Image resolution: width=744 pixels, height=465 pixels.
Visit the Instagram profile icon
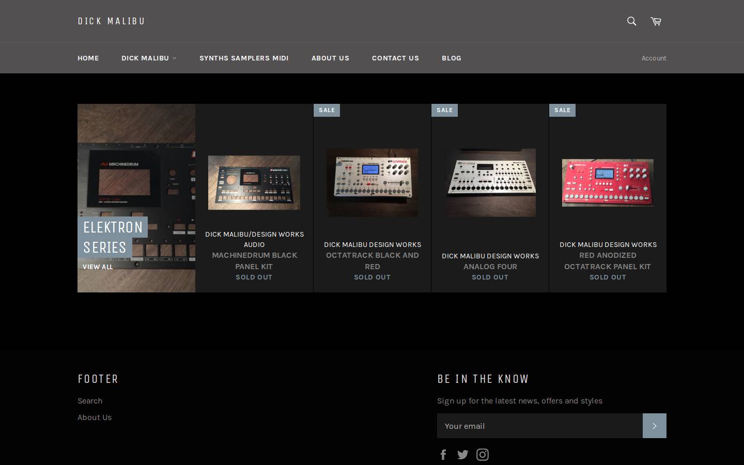pos(483,455)
